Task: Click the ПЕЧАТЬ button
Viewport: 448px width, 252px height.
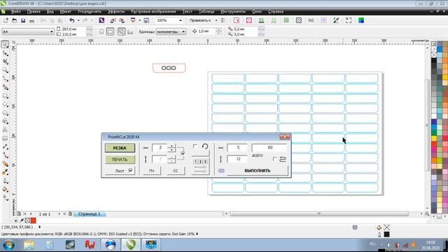Action: pyautogui.click(x=120, y=160)
